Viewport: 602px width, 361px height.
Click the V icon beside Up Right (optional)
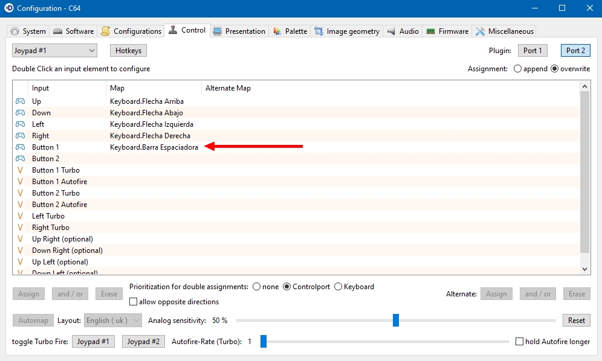(21, 239)
